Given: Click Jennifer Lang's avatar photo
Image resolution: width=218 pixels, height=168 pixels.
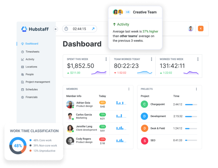Looking at the screenshot, I should [70, 128].
